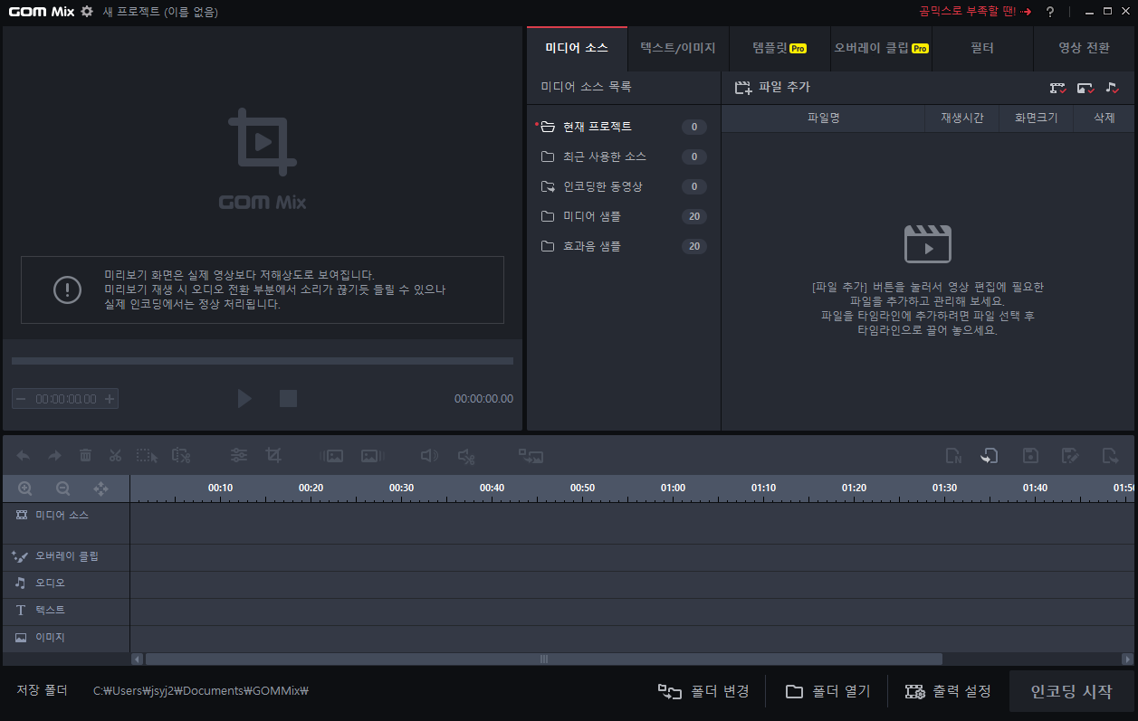Click the 01:00 mark on timeline ruler

tap(673, 488)
